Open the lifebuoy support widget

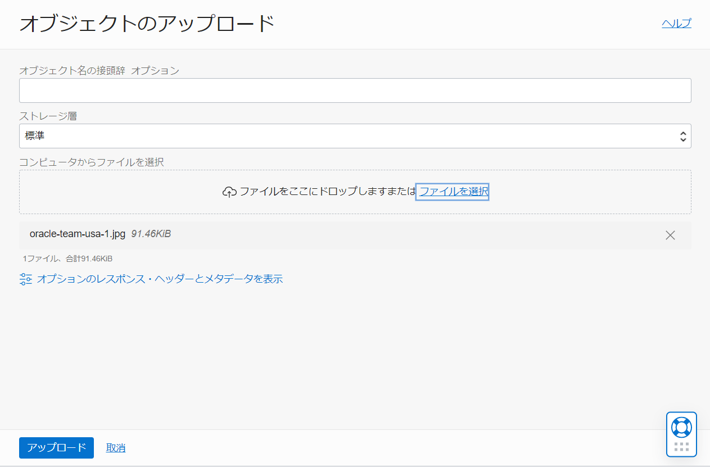[x=681, y=428]
